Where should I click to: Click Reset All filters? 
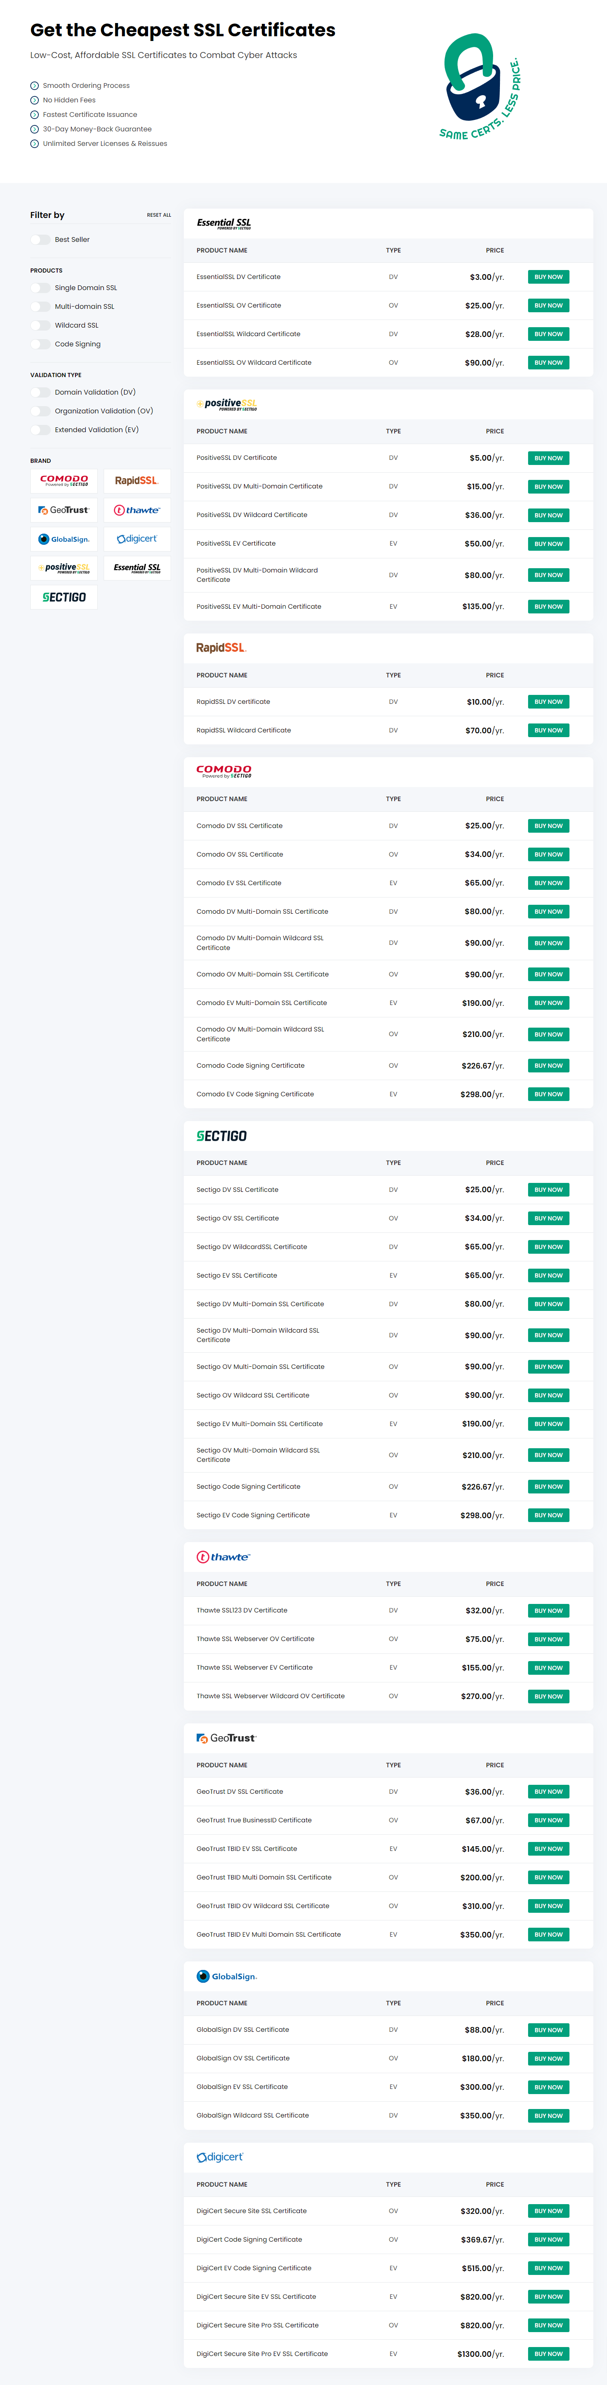(x=159, y=215)
